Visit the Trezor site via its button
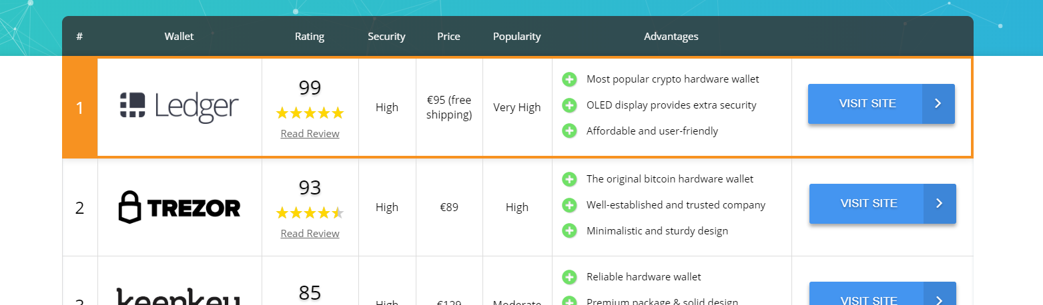 [x=883, y=204]
